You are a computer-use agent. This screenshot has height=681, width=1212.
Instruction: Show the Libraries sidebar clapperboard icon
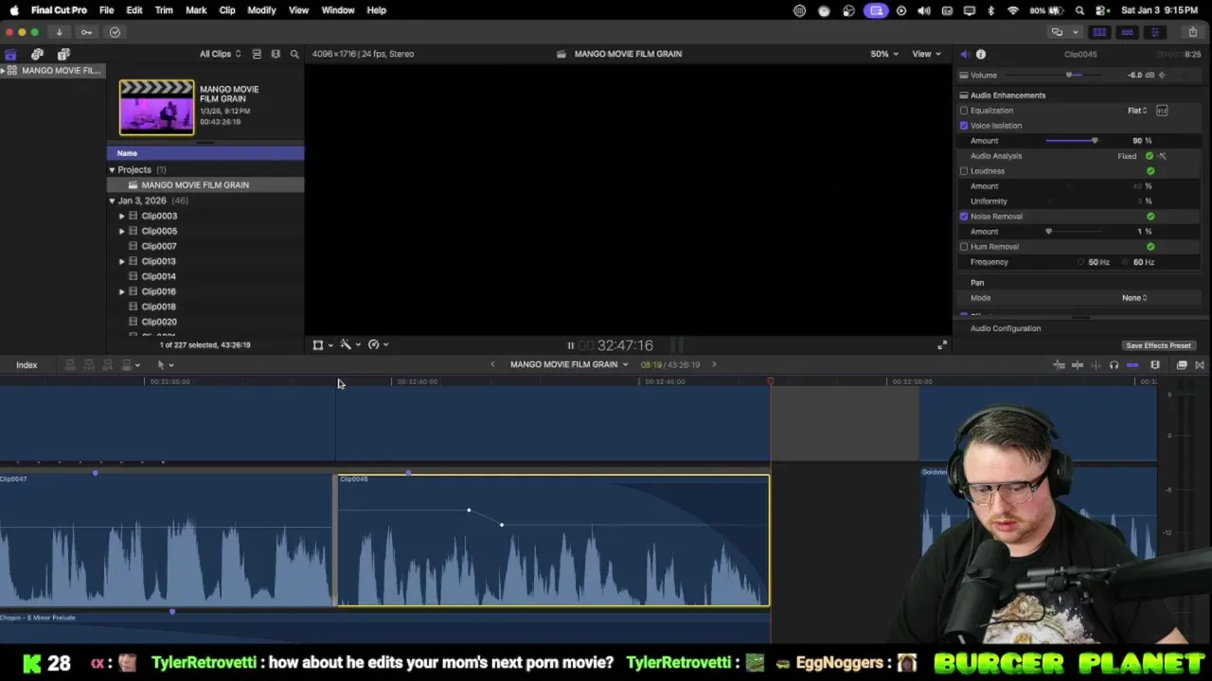[x=10, y=54]
